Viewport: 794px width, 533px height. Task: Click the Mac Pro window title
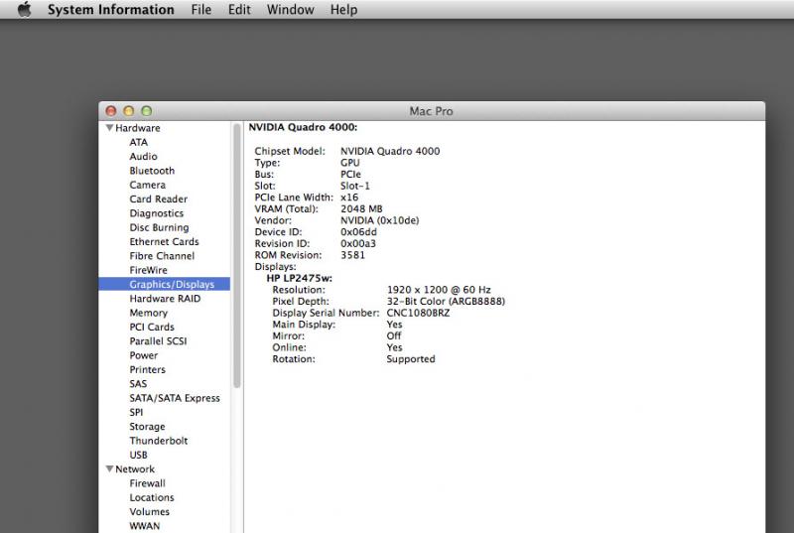431,111
